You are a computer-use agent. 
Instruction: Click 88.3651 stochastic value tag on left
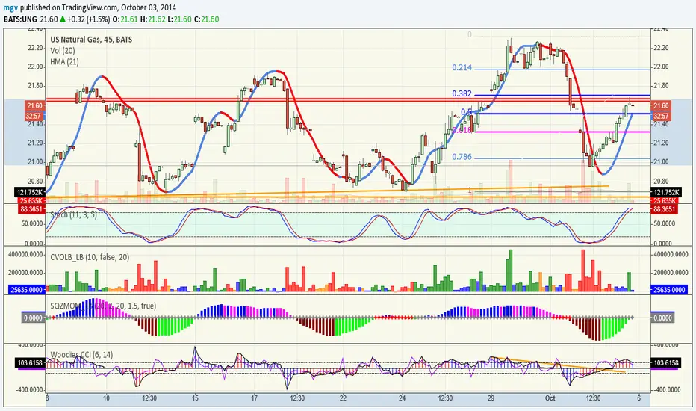[31, 208]
